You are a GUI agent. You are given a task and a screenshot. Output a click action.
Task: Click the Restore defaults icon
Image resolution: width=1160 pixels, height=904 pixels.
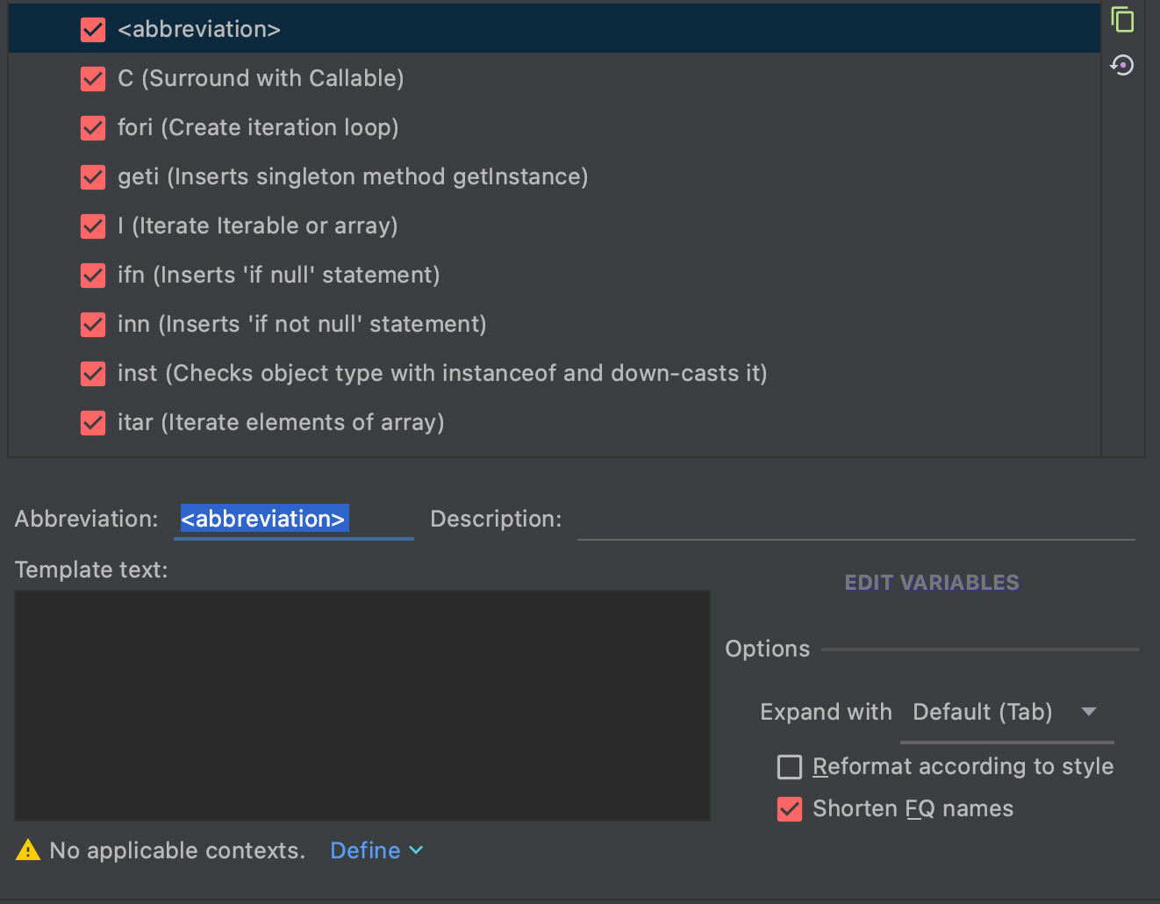coord(1122,65)
